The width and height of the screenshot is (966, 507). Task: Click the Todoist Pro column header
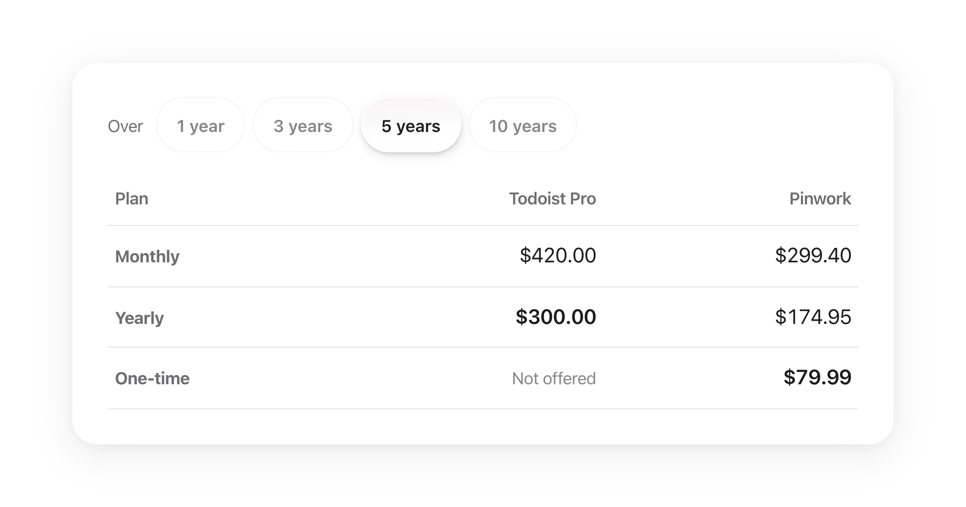552,198
